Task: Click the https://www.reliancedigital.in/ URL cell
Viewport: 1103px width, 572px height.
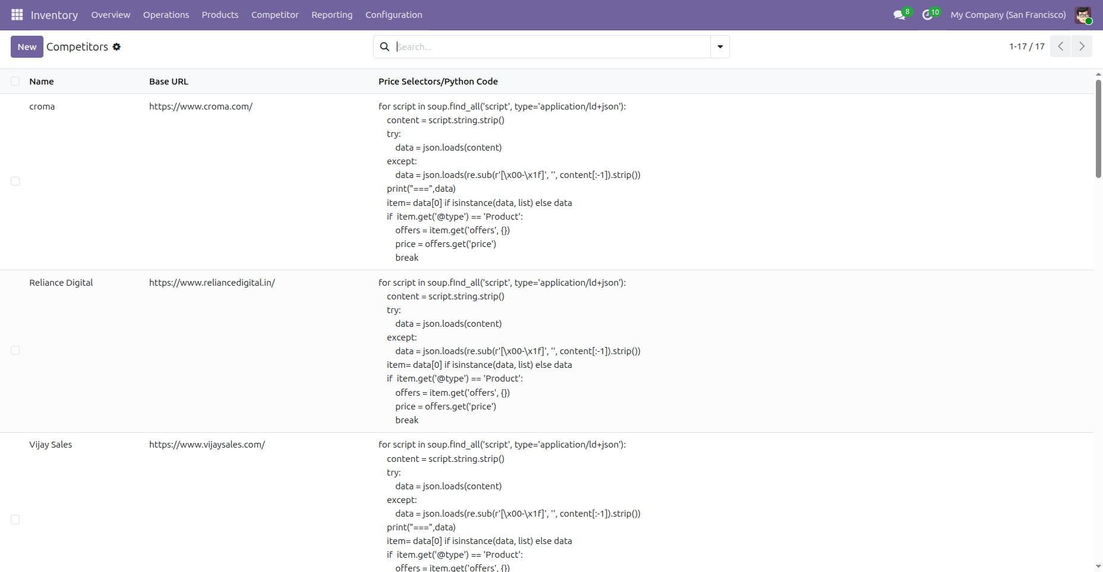Action: pos(212,283)
